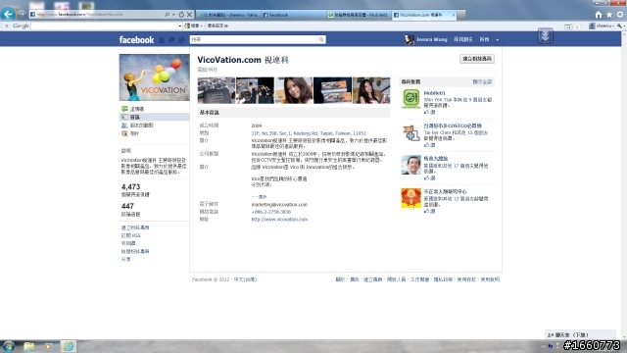Open the third photo thumbnail woman close-up
This screenshot has height=353, width=627.
(x=294, y=90)
